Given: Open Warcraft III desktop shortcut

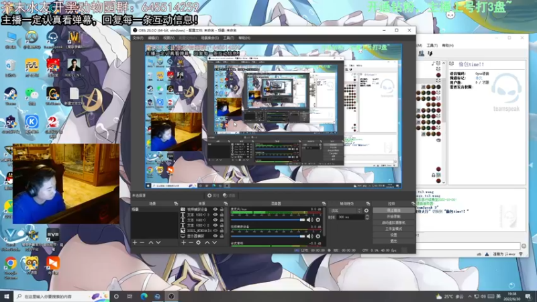Looking at the screenshot, I should (74, 40).
